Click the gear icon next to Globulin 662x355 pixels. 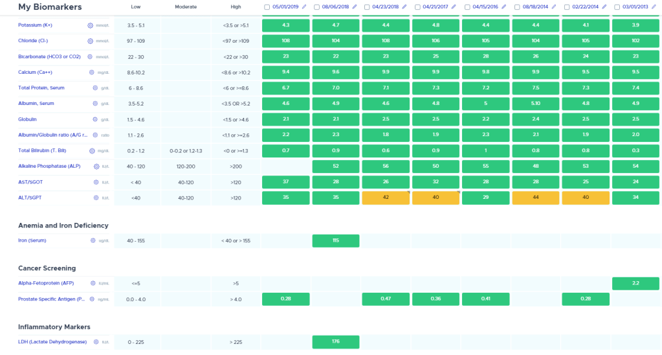click(x=95, y=119)
